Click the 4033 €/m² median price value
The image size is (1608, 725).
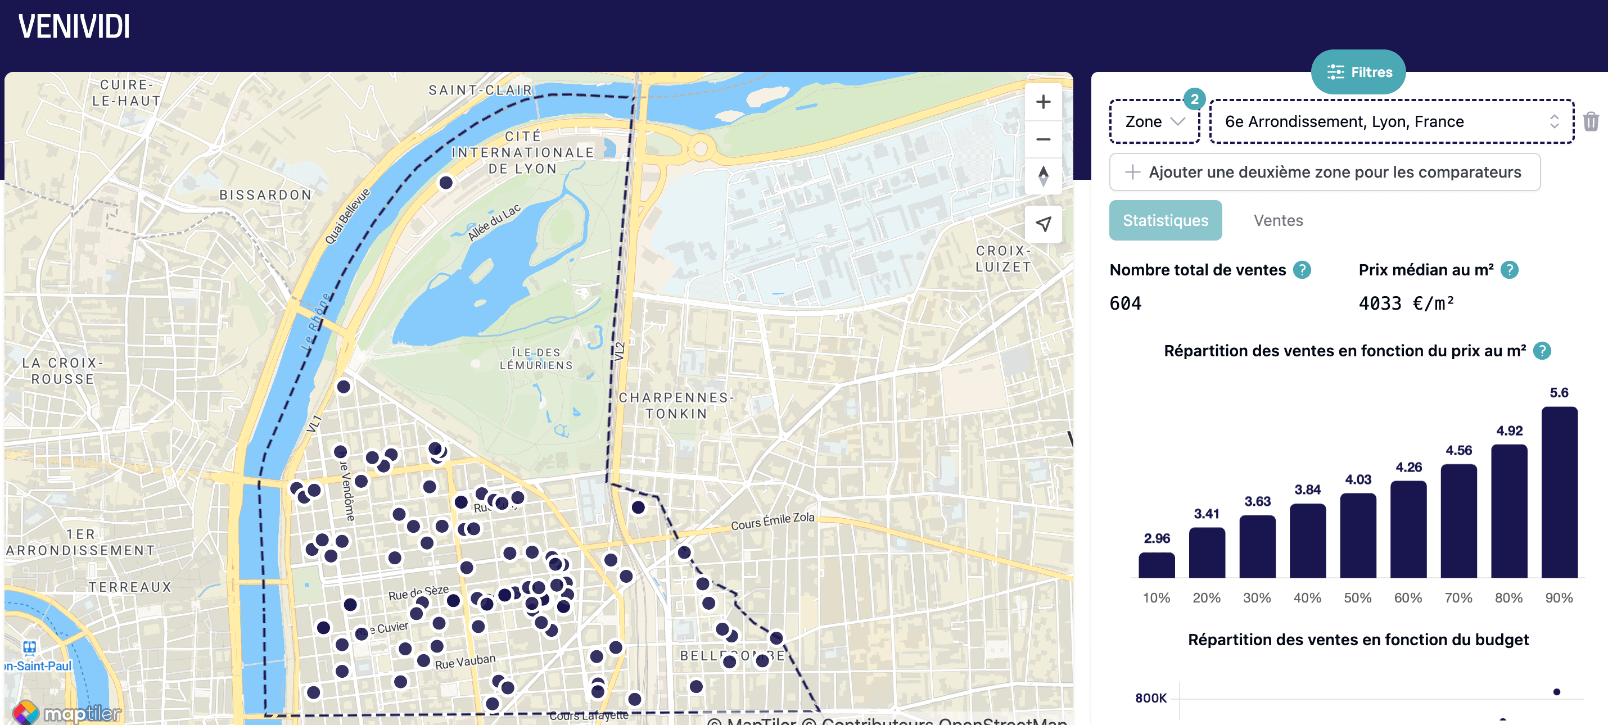1406,303
